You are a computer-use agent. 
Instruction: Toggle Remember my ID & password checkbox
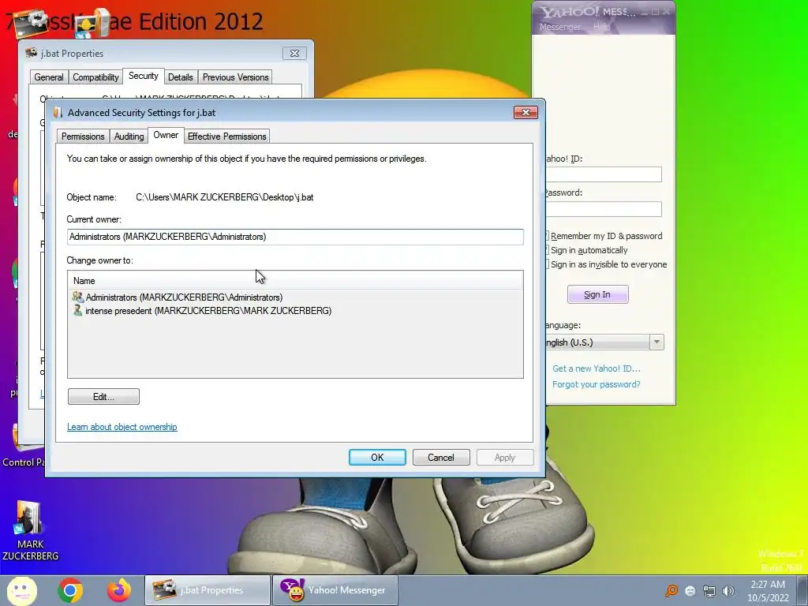pyautogui.click(x=547, y=236)
